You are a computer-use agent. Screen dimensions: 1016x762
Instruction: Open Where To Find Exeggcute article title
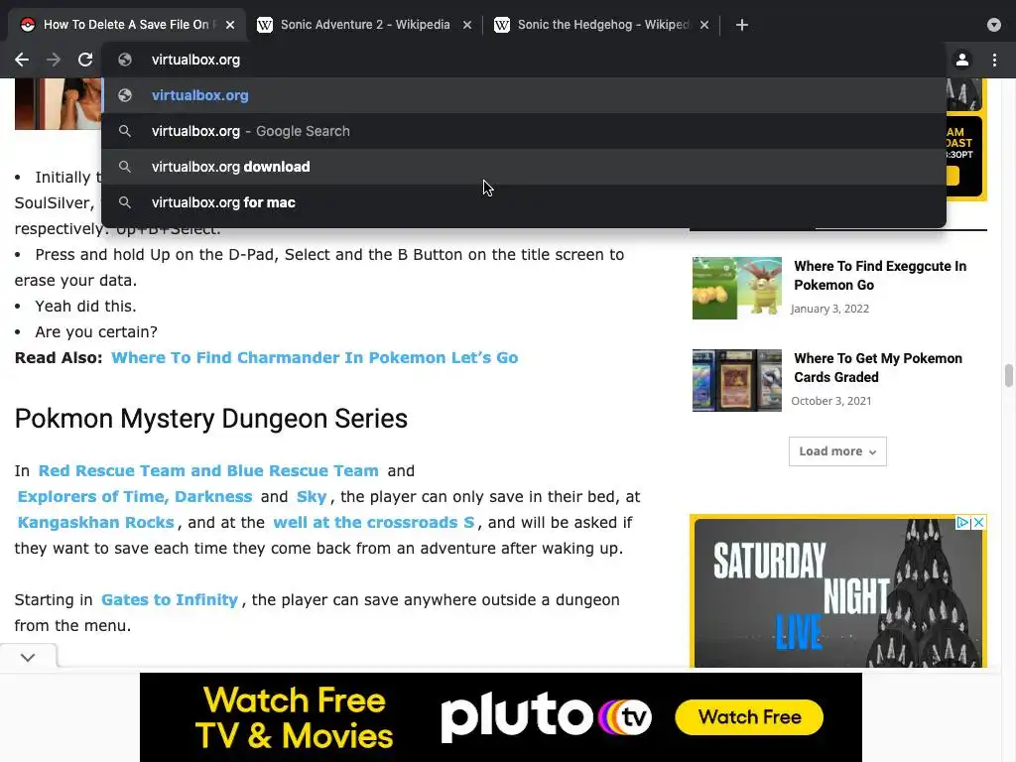[880, 276]
